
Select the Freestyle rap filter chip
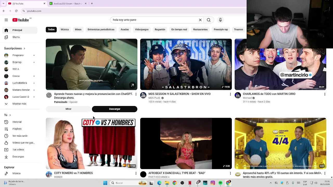(221, 29)
